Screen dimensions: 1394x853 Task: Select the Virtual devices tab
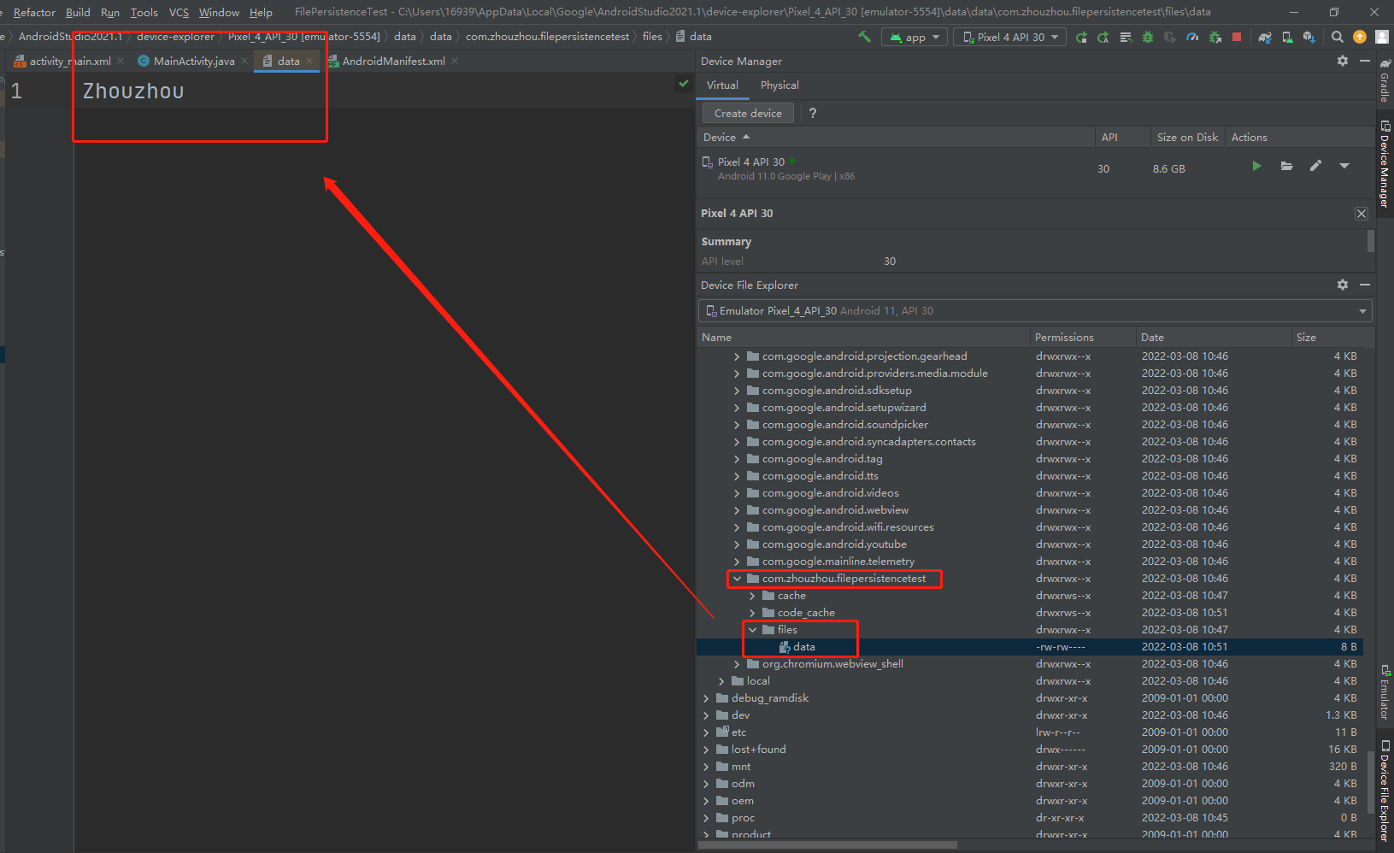722,85
